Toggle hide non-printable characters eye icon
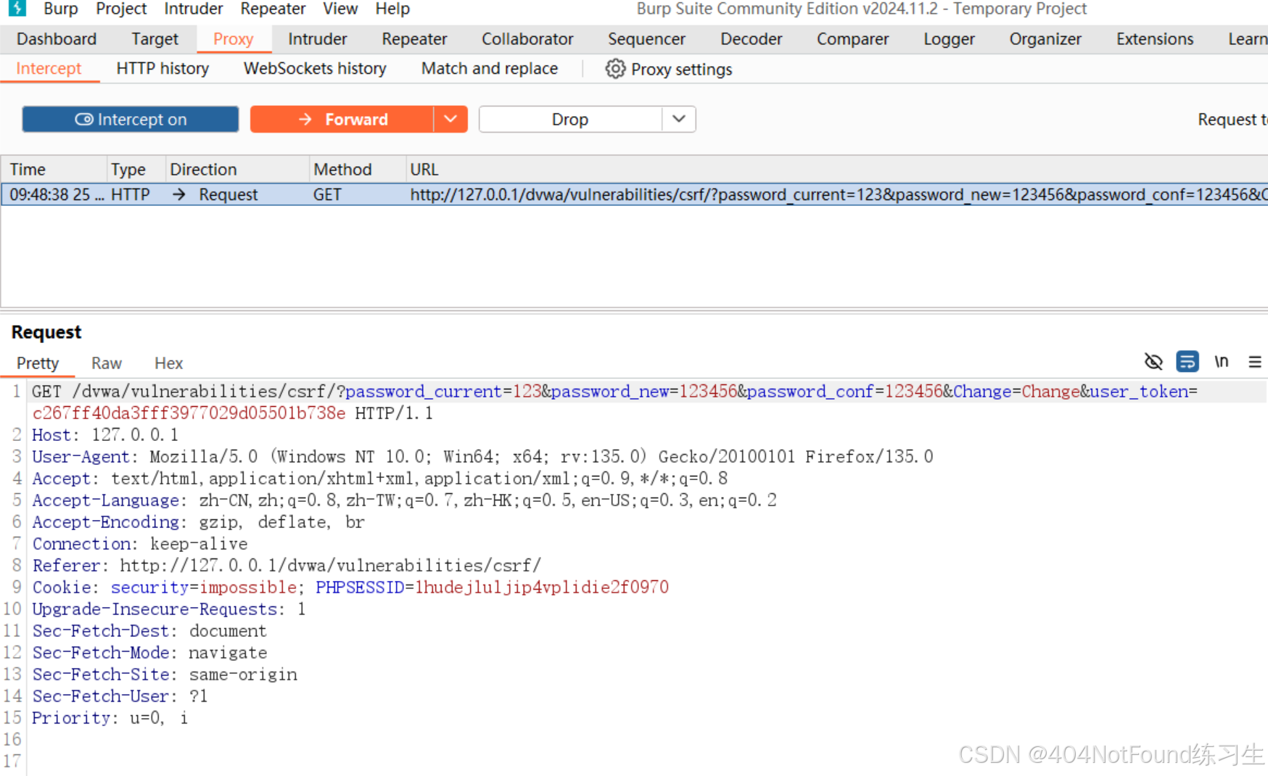Viewport: 1268px width, 776px height. [1153, 361]
